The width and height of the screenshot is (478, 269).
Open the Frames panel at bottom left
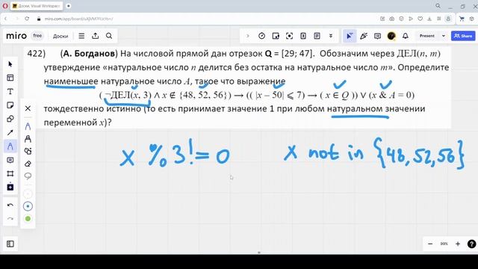click(x=10, y=244)
